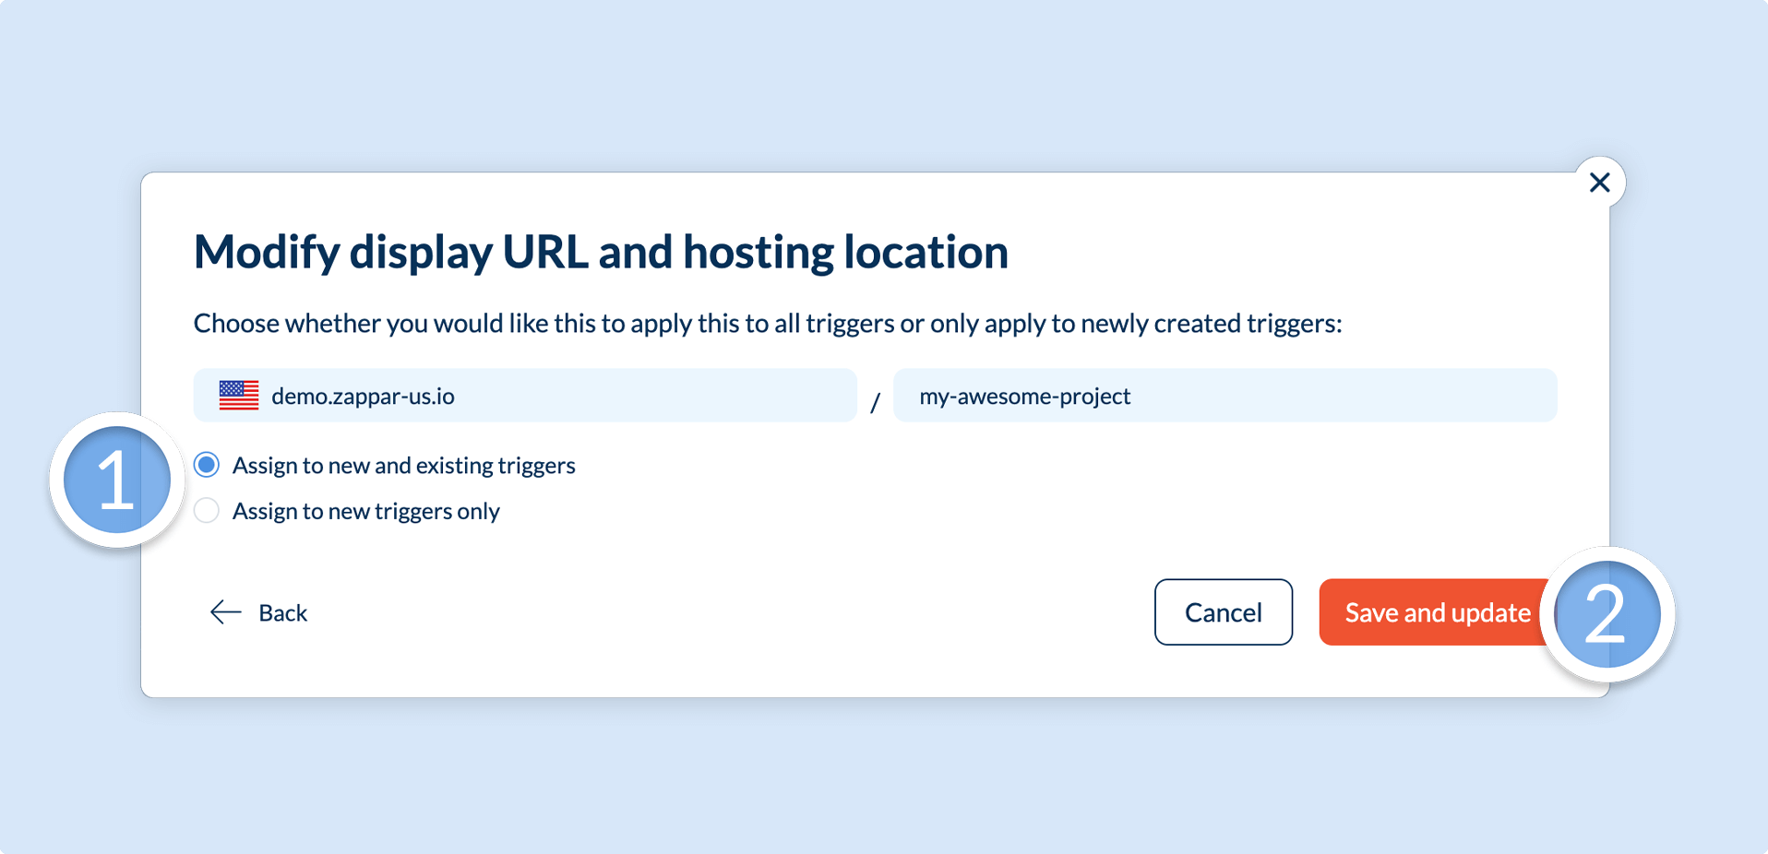
Task: Select "Assign to new and existing triggers"
Action: pyautogui.click(x=207, y=465)
